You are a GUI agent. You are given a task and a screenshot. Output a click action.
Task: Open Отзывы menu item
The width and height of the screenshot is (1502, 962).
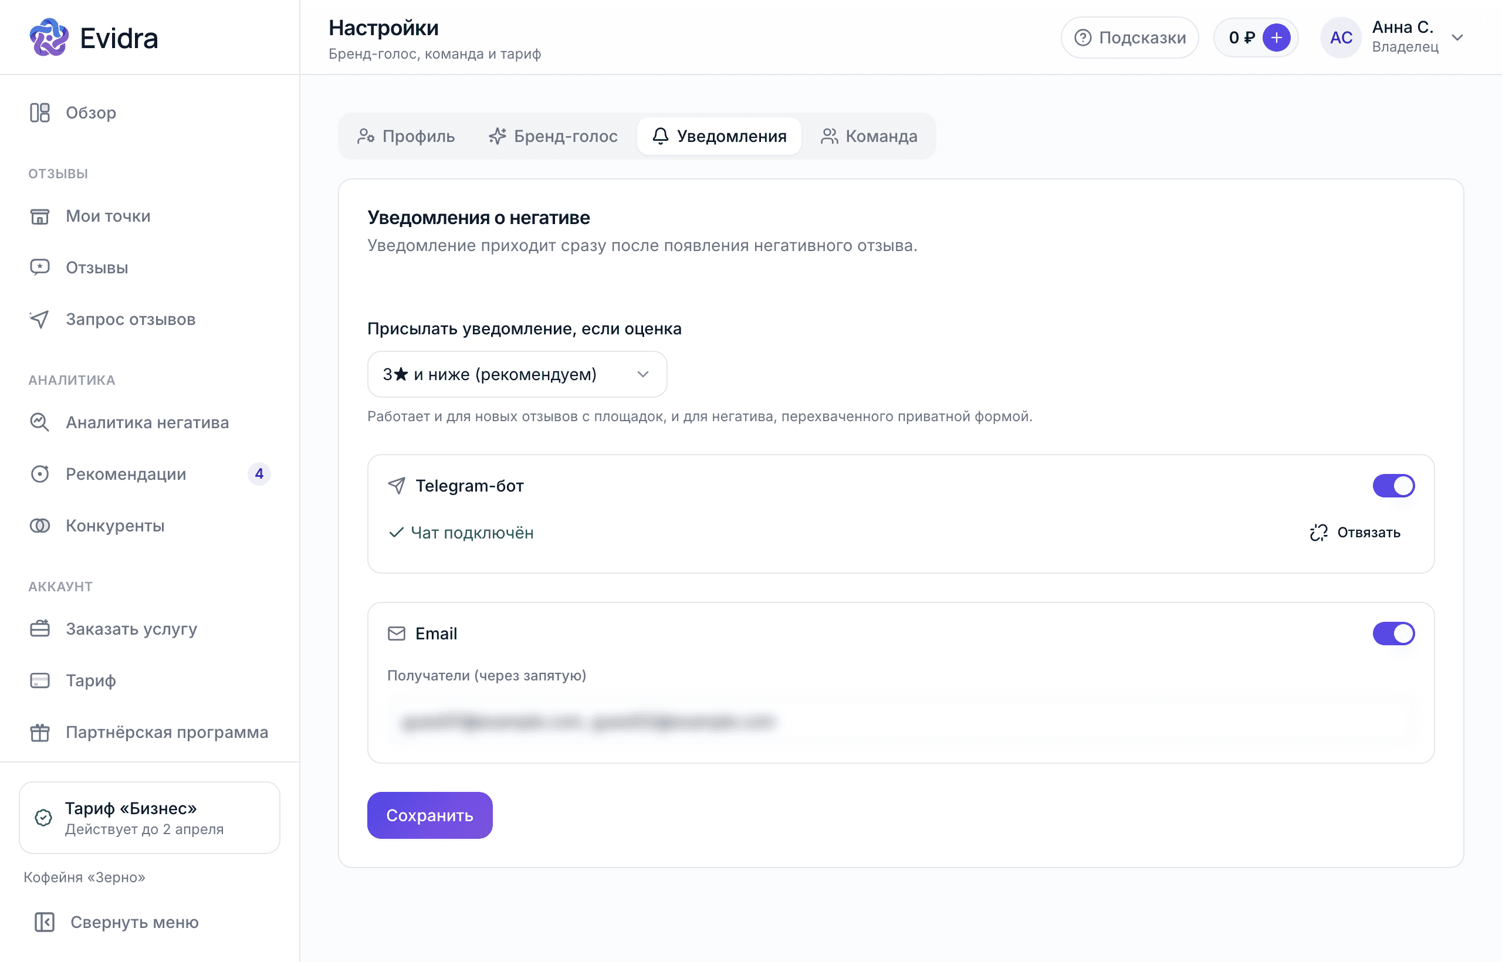click(x=150, y=267)
